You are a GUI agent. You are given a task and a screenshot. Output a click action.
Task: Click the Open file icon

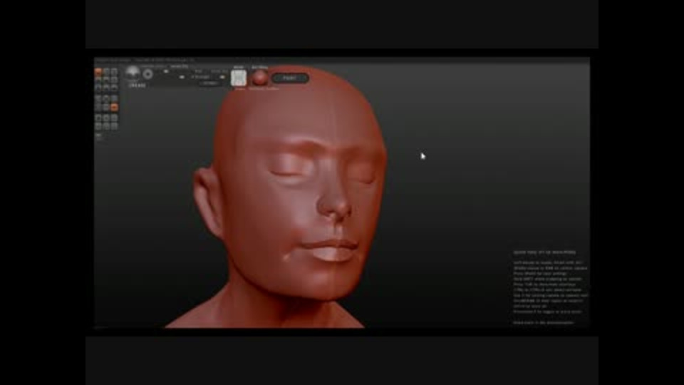click(x=98, y=126)
